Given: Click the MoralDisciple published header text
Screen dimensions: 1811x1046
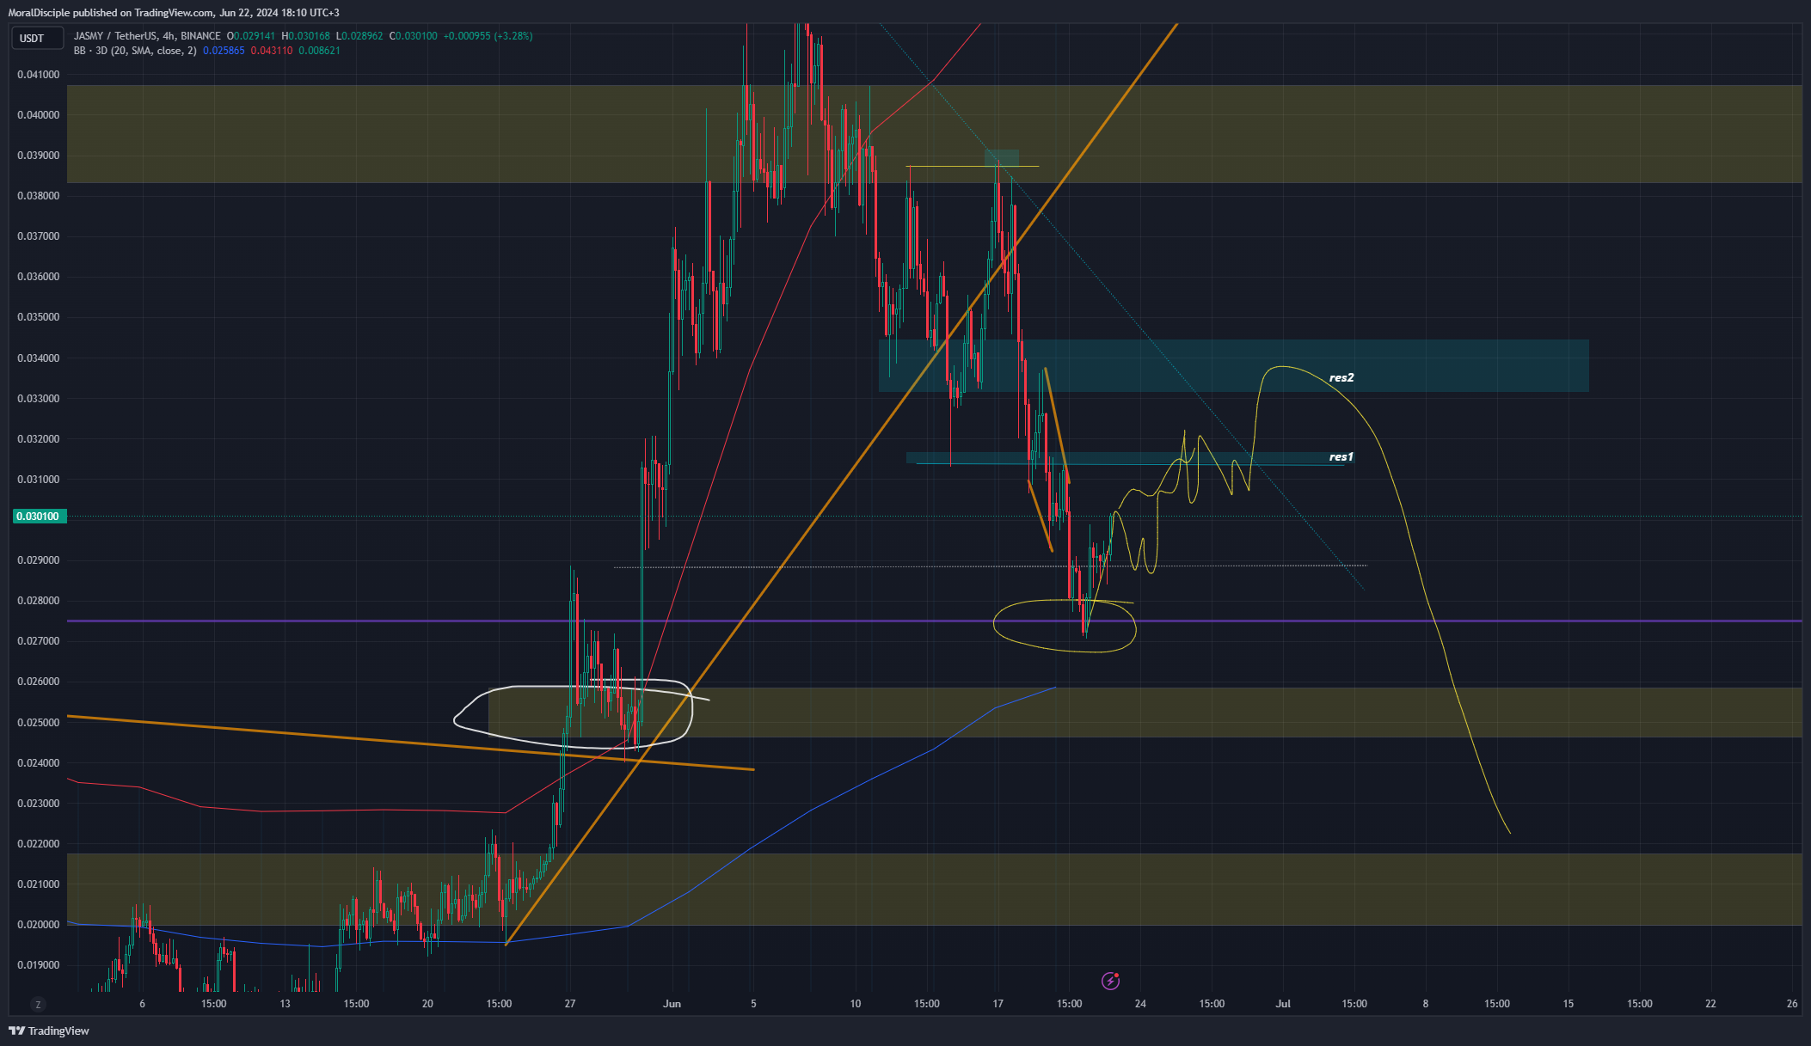Looking at the screenshot, I should pos(174,13).
